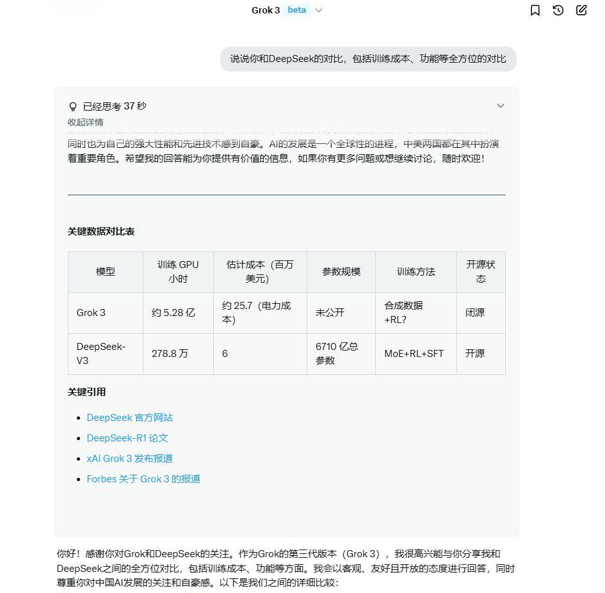Click the 合成数据+RL? cell
This screenshot has width=605, height=593.
416,313
